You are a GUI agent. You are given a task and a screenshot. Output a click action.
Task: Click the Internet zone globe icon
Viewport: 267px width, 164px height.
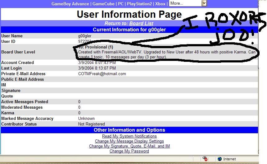click(220, 159)
